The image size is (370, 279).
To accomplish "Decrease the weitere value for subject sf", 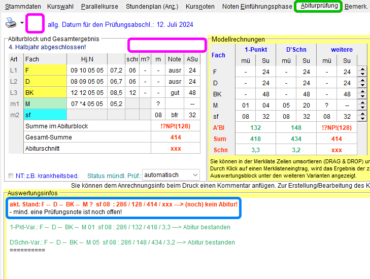I will point(362,119).
